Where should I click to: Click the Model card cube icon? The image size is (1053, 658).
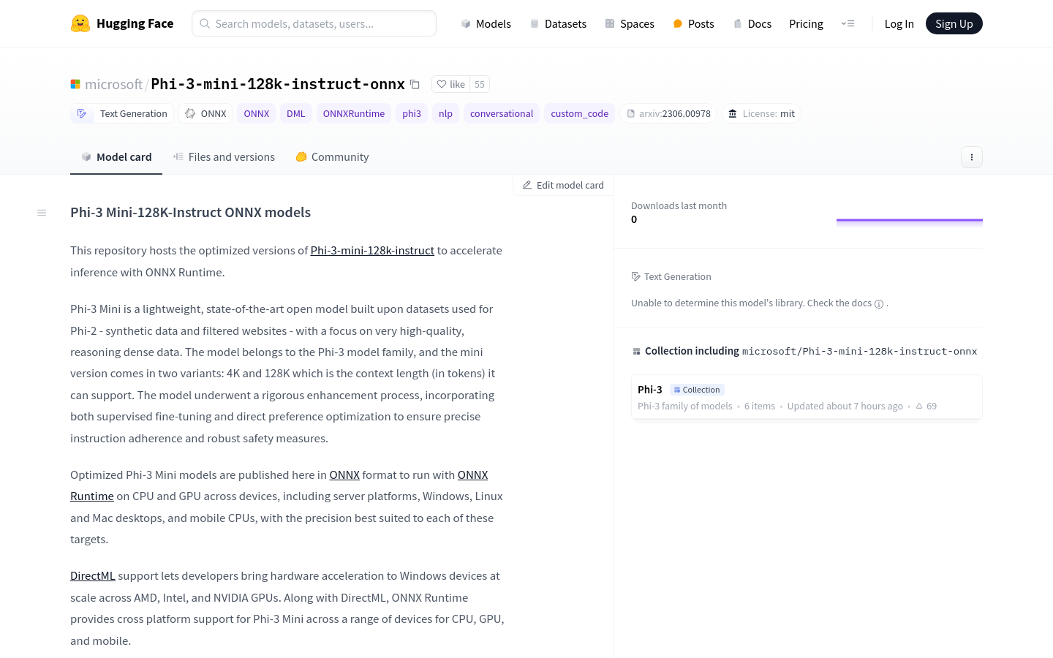point(86,156)
